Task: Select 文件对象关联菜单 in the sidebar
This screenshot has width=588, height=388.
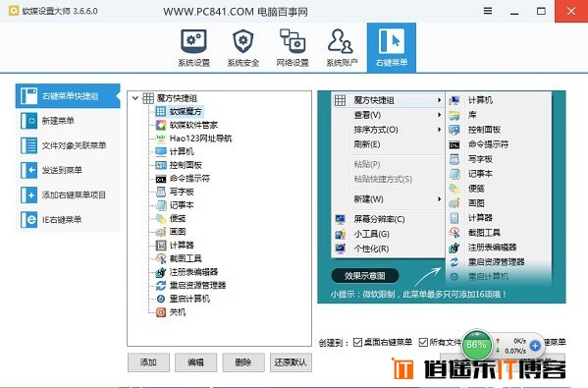Action: pos(68,145)
